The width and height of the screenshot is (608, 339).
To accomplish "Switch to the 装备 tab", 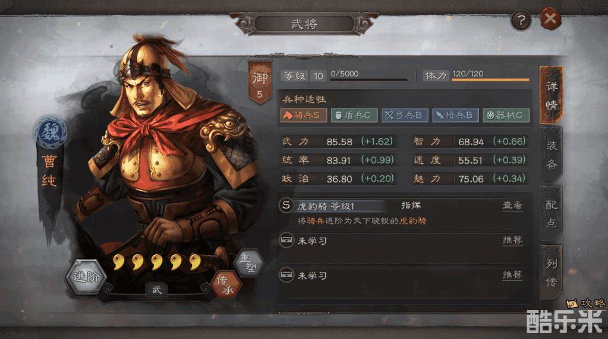I will pos(551,154).
